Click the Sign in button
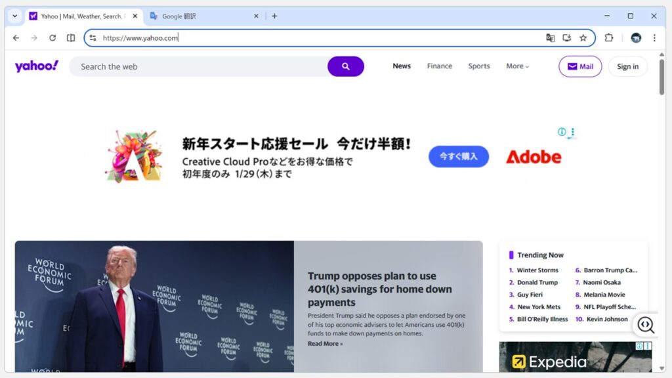The height and width of the screenshot is (378, 672). [x=627, y=66]
